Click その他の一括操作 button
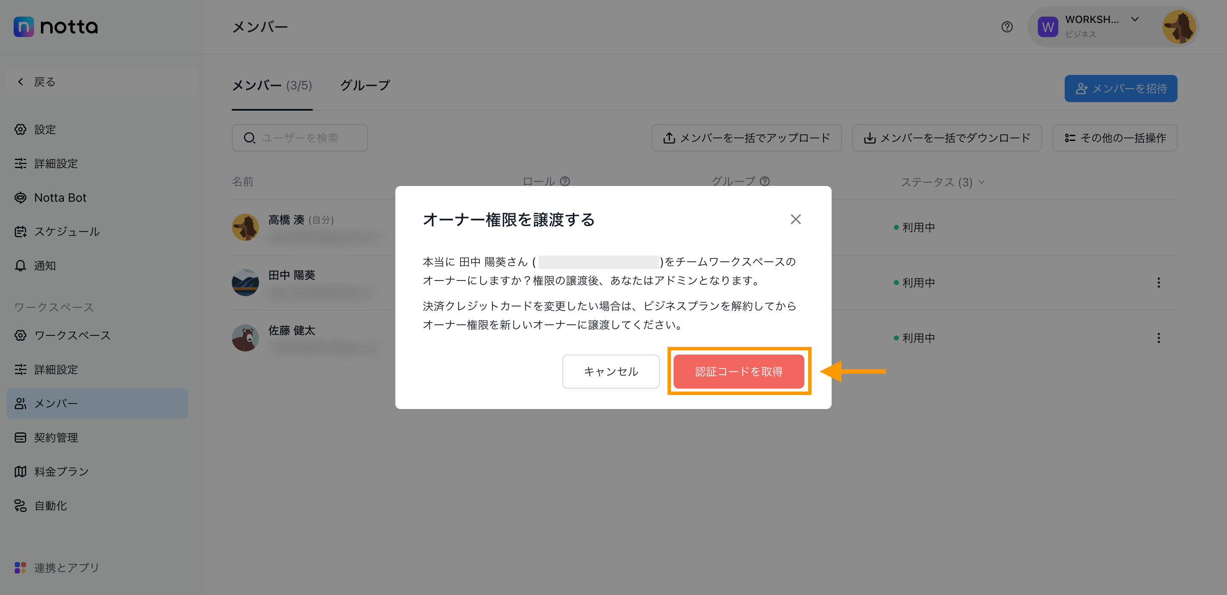Viewport: 1227px width, 595px height. tap(1115, 138)
